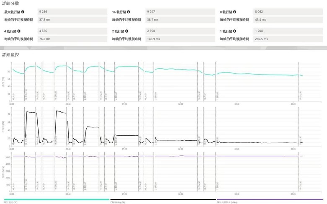Click the 8 執行緒 label
Viewport: 327px width, 204px height.
coord(226,12)
